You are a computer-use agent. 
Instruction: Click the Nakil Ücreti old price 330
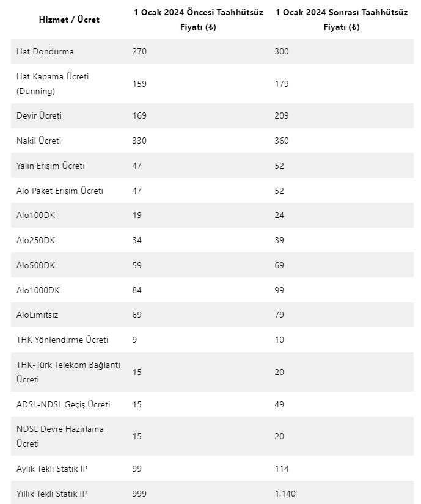(139, 141)
